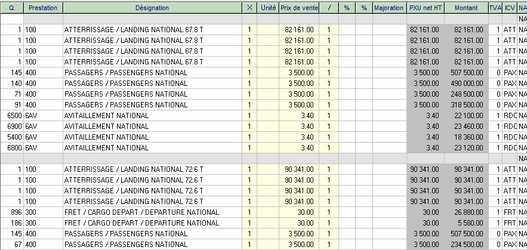Screen dimensions: 527x250
Task: Select the quantity cell with value 71
Action: click(x=12, y=94)
